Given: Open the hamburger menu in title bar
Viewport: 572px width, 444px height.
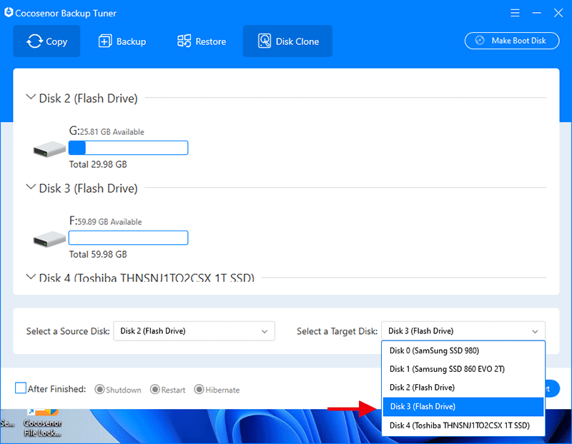Looking at the screenshot, I should tap(515, 13).
